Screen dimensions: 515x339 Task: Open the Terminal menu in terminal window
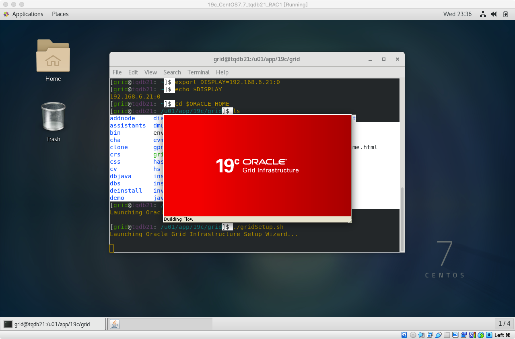(198, 72)
